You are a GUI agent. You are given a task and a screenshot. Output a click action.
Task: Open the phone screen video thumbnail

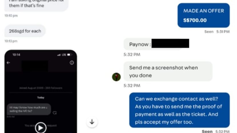coord(41,92)
